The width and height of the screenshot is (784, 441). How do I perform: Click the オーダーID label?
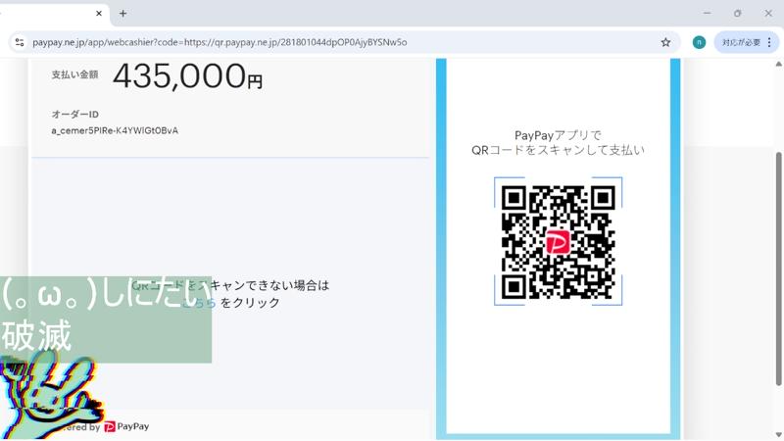coord(75,115)
